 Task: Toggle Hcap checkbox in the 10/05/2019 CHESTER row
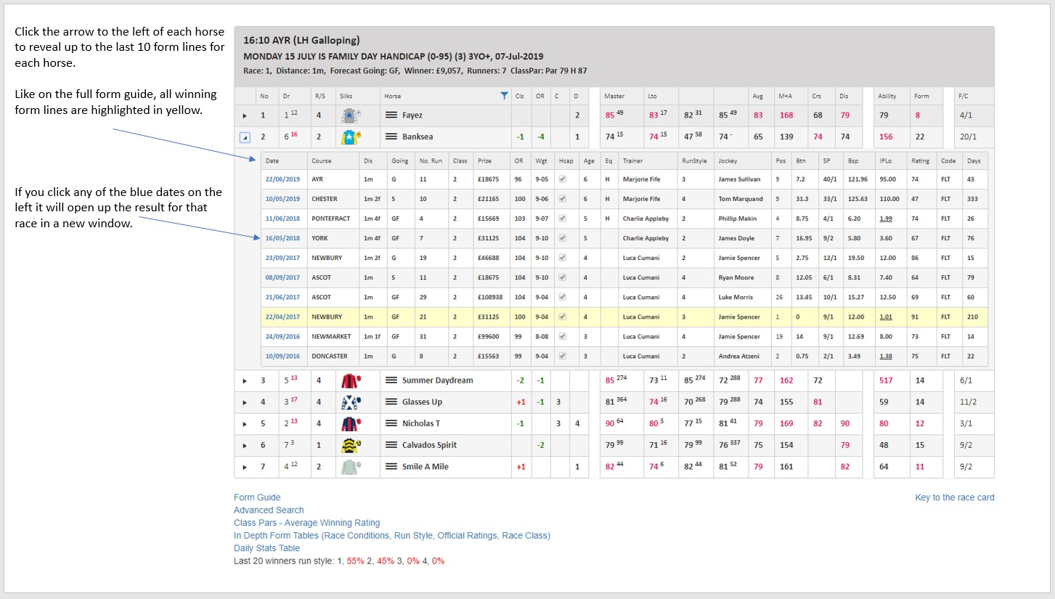[562, 199]
